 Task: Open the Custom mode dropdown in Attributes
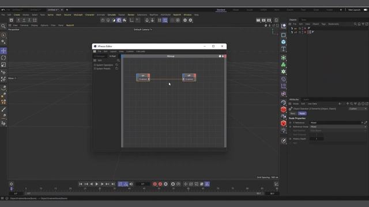pos(357,109)
